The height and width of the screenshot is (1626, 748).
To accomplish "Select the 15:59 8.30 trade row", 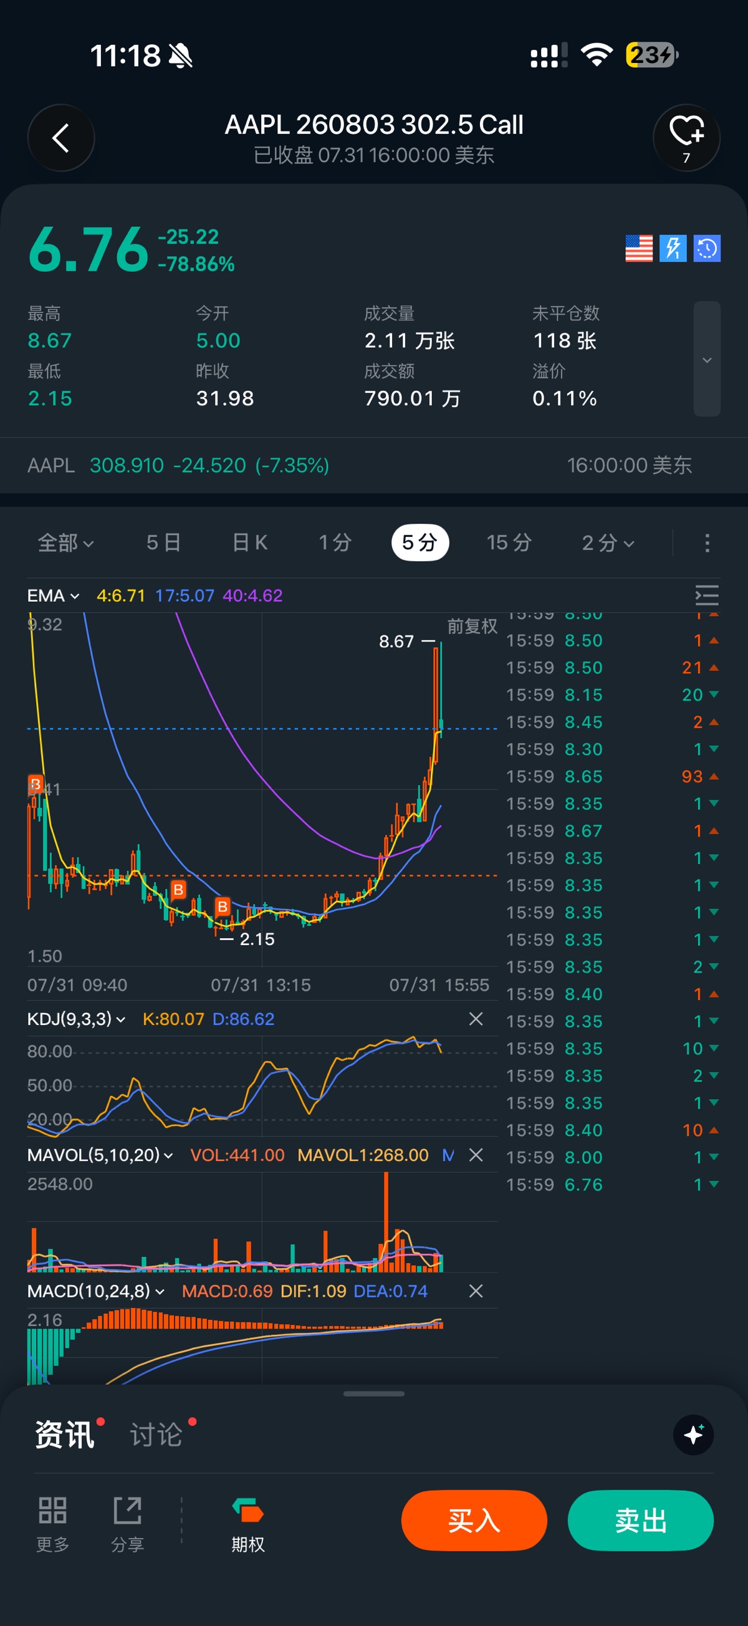I will tap(612, 749).
